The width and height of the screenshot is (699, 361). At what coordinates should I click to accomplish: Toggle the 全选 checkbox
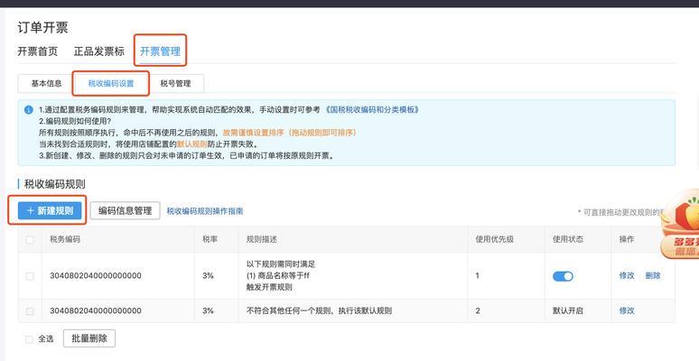29,339
